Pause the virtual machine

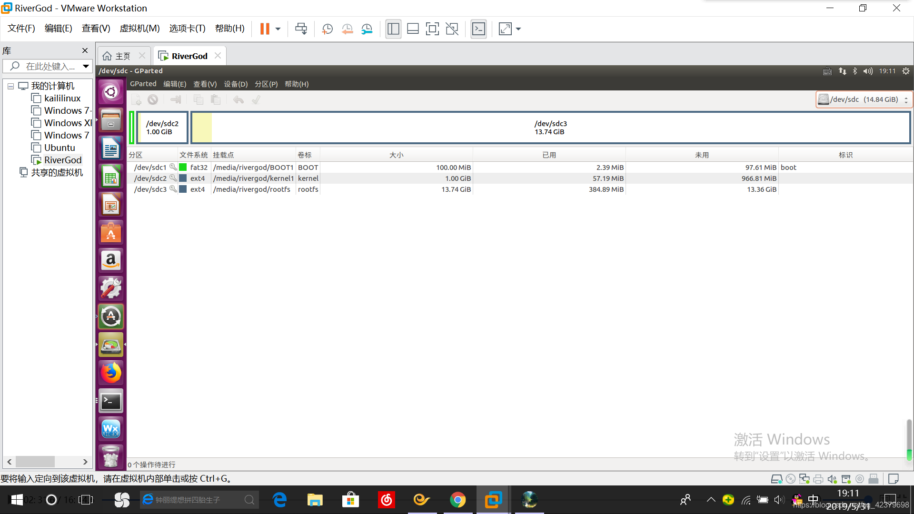(x=265, y=29)
